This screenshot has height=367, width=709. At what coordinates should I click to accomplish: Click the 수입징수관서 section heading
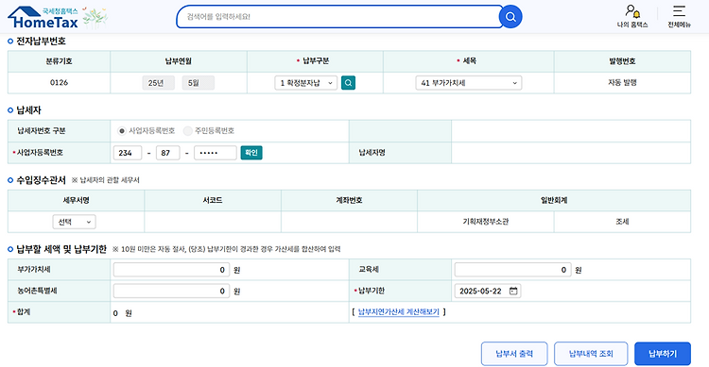[42, 180]
